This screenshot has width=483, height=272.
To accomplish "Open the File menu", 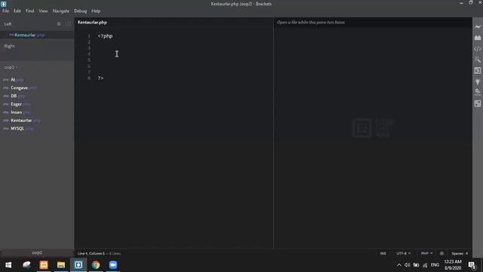I will pyautogui.click(x=5, y=11).
